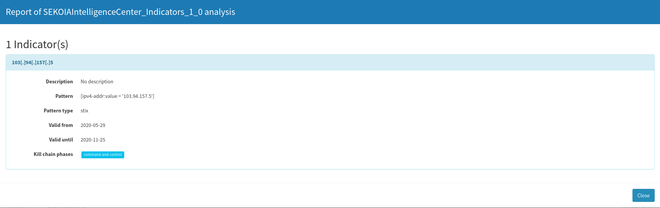Click the Valid from label

(x=61, y=125)
